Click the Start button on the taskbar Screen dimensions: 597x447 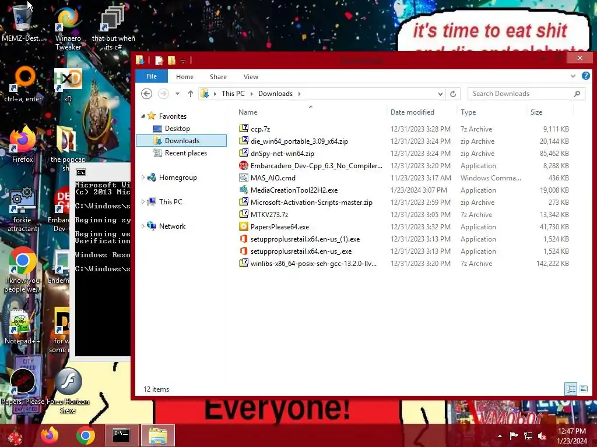[15, 435]
